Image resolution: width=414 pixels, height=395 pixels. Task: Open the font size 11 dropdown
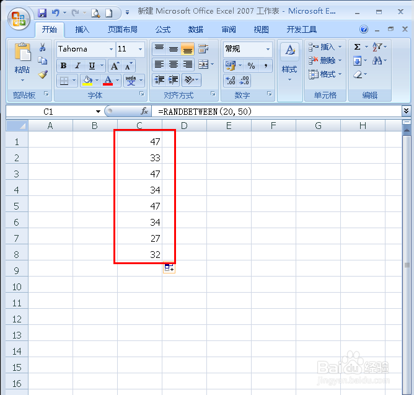(x=140, y=49)
